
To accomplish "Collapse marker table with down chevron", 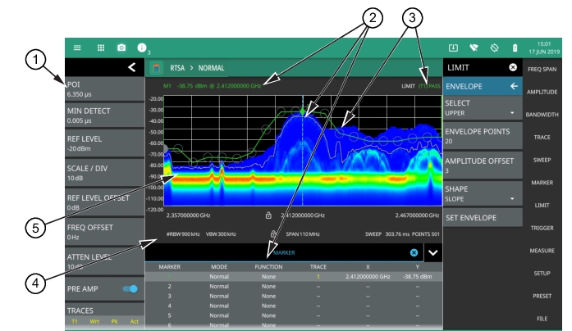I will coord(433,252).
